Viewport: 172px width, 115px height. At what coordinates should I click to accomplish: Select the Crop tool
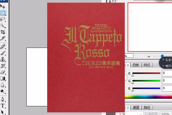pos(3,32)
